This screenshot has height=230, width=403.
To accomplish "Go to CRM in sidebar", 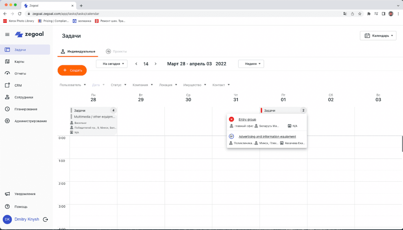I will [18, 85].
